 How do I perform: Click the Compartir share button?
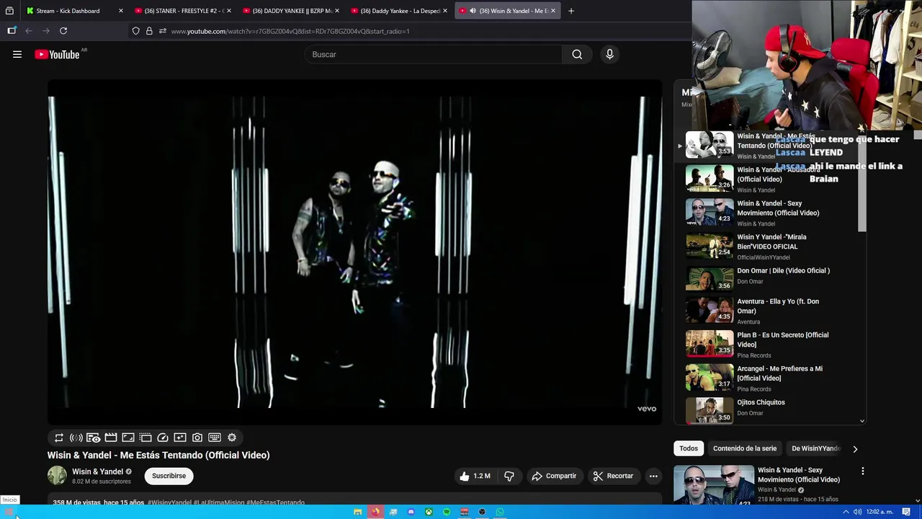pos(554,476)
